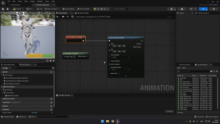Open the LOD Auto viewport menu
This screenshot has height=124, width=220.
44,13
